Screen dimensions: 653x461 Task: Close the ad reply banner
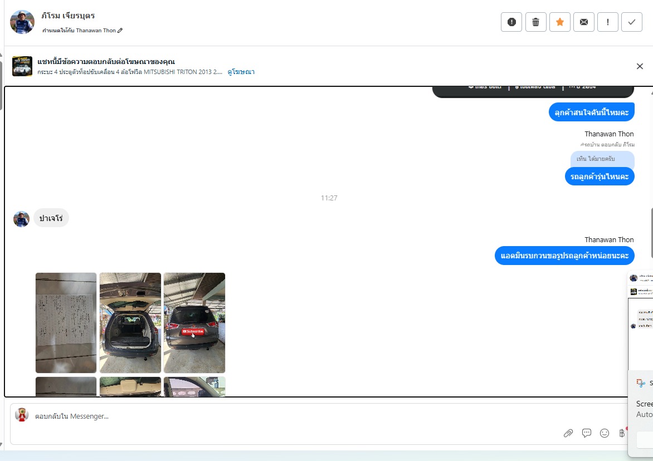pyautogui.click(x=640, y=66)
